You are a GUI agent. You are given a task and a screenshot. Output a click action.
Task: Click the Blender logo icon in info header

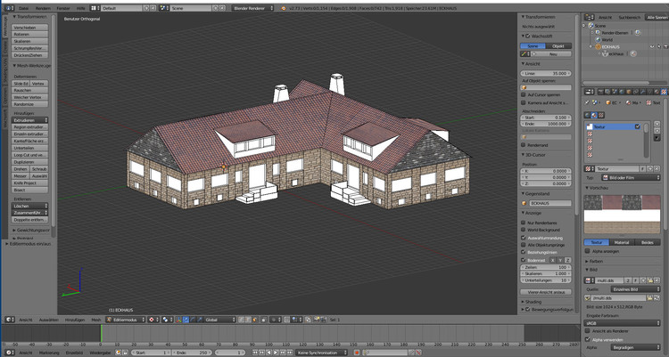pos(284,8)
